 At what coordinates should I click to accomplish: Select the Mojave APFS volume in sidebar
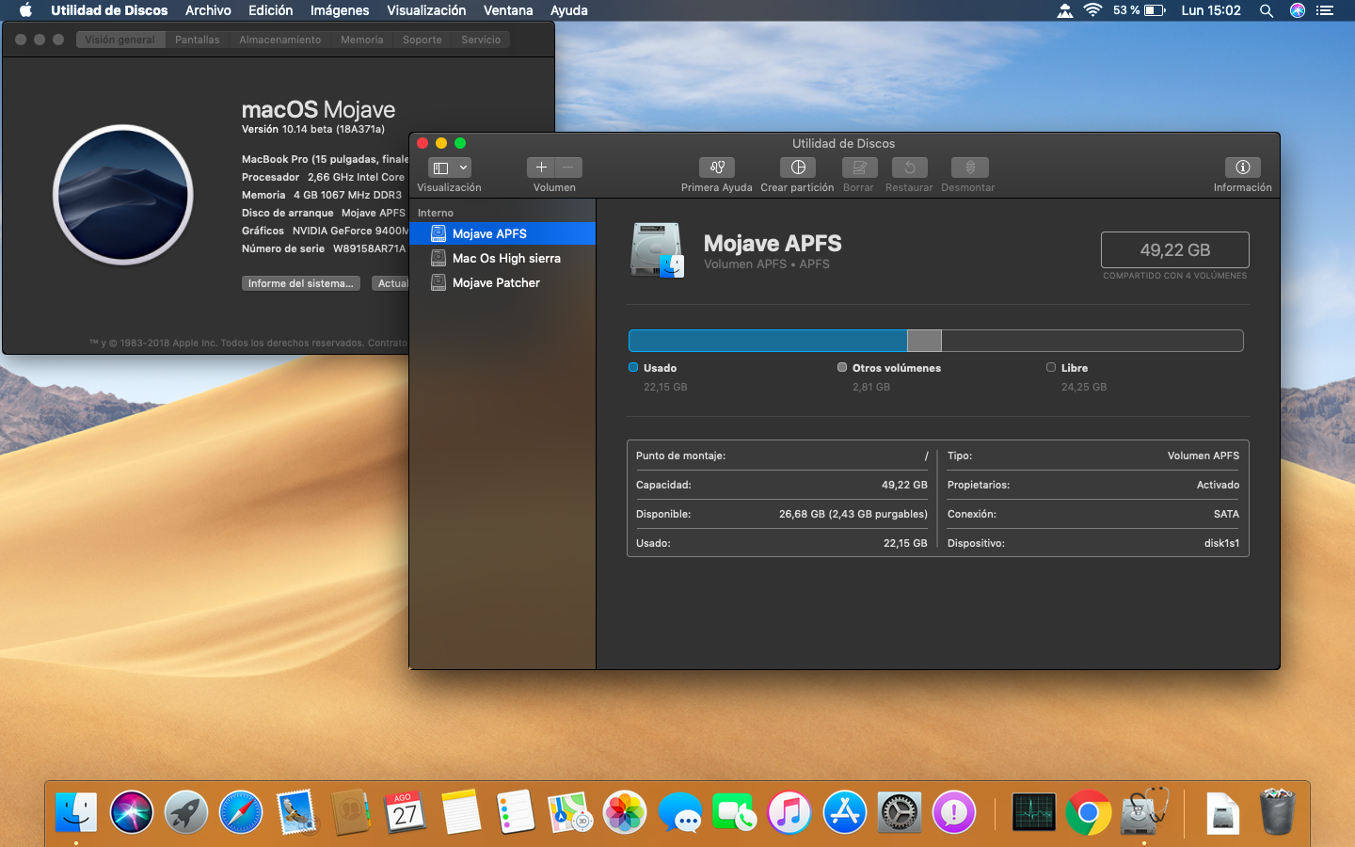pos(502,233)
